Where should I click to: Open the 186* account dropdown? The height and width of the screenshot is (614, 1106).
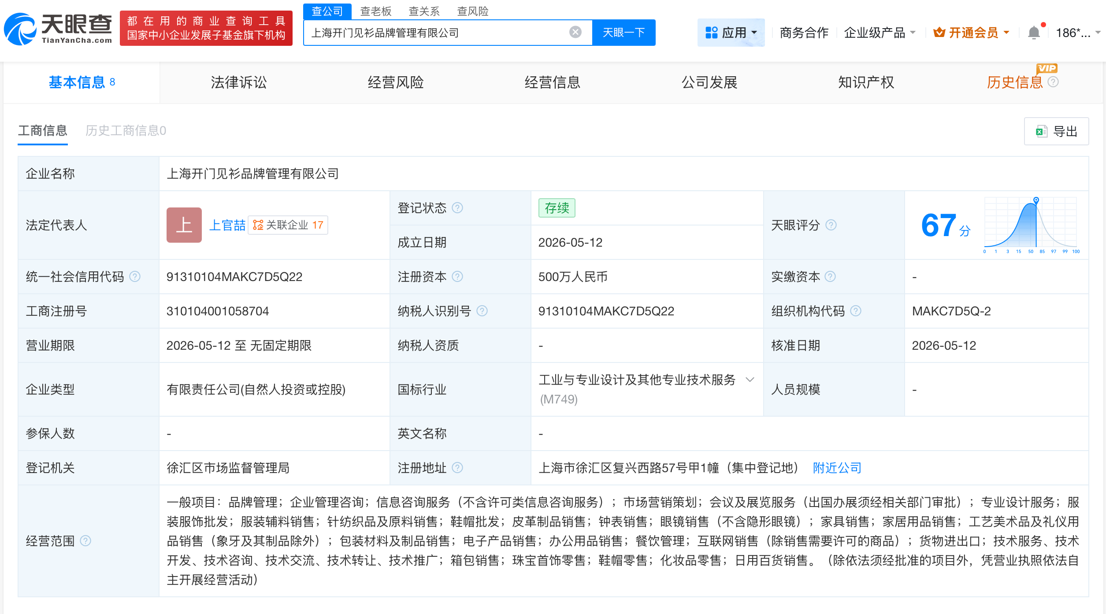(x=1078, y=33)
